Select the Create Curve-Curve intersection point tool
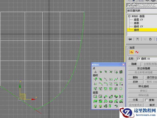 point(111,72)
